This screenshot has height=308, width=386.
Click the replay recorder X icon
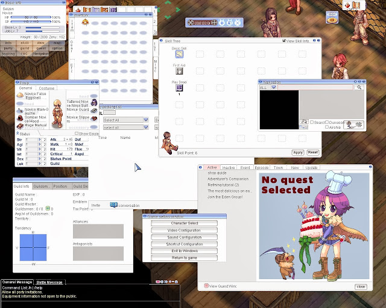coord(238,23)
